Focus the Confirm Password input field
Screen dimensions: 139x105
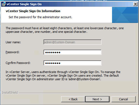[x=72, y=63]
